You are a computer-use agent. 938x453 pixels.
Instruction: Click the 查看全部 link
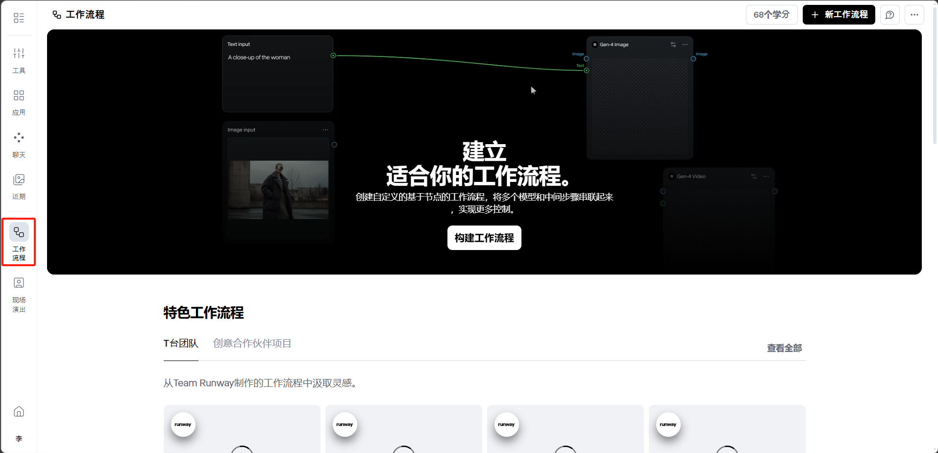(784, 348)
